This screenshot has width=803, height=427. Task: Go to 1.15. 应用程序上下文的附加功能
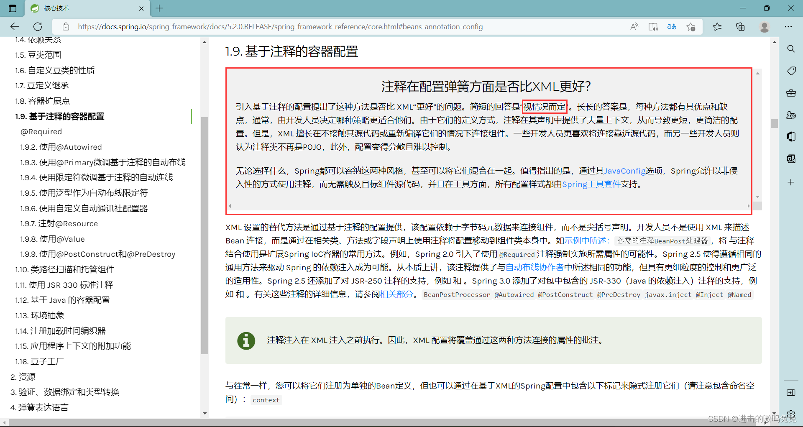73,346
